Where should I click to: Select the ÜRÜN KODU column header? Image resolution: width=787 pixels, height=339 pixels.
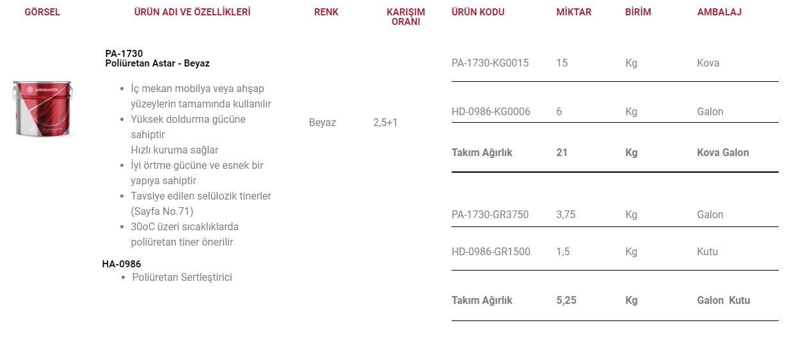click(478, 12)
